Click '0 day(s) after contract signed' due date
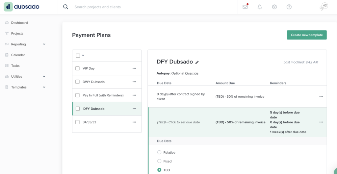 tap(181, 96)
